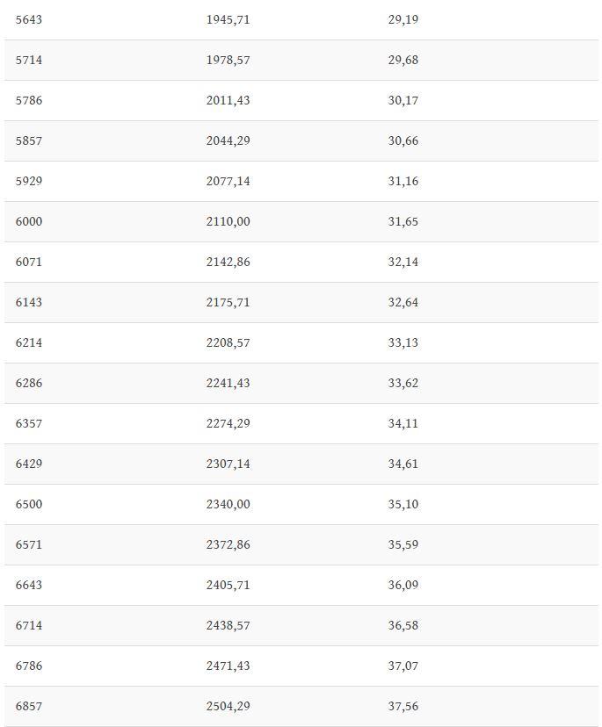Click the 2307,14 cell

tap(228, 464)
